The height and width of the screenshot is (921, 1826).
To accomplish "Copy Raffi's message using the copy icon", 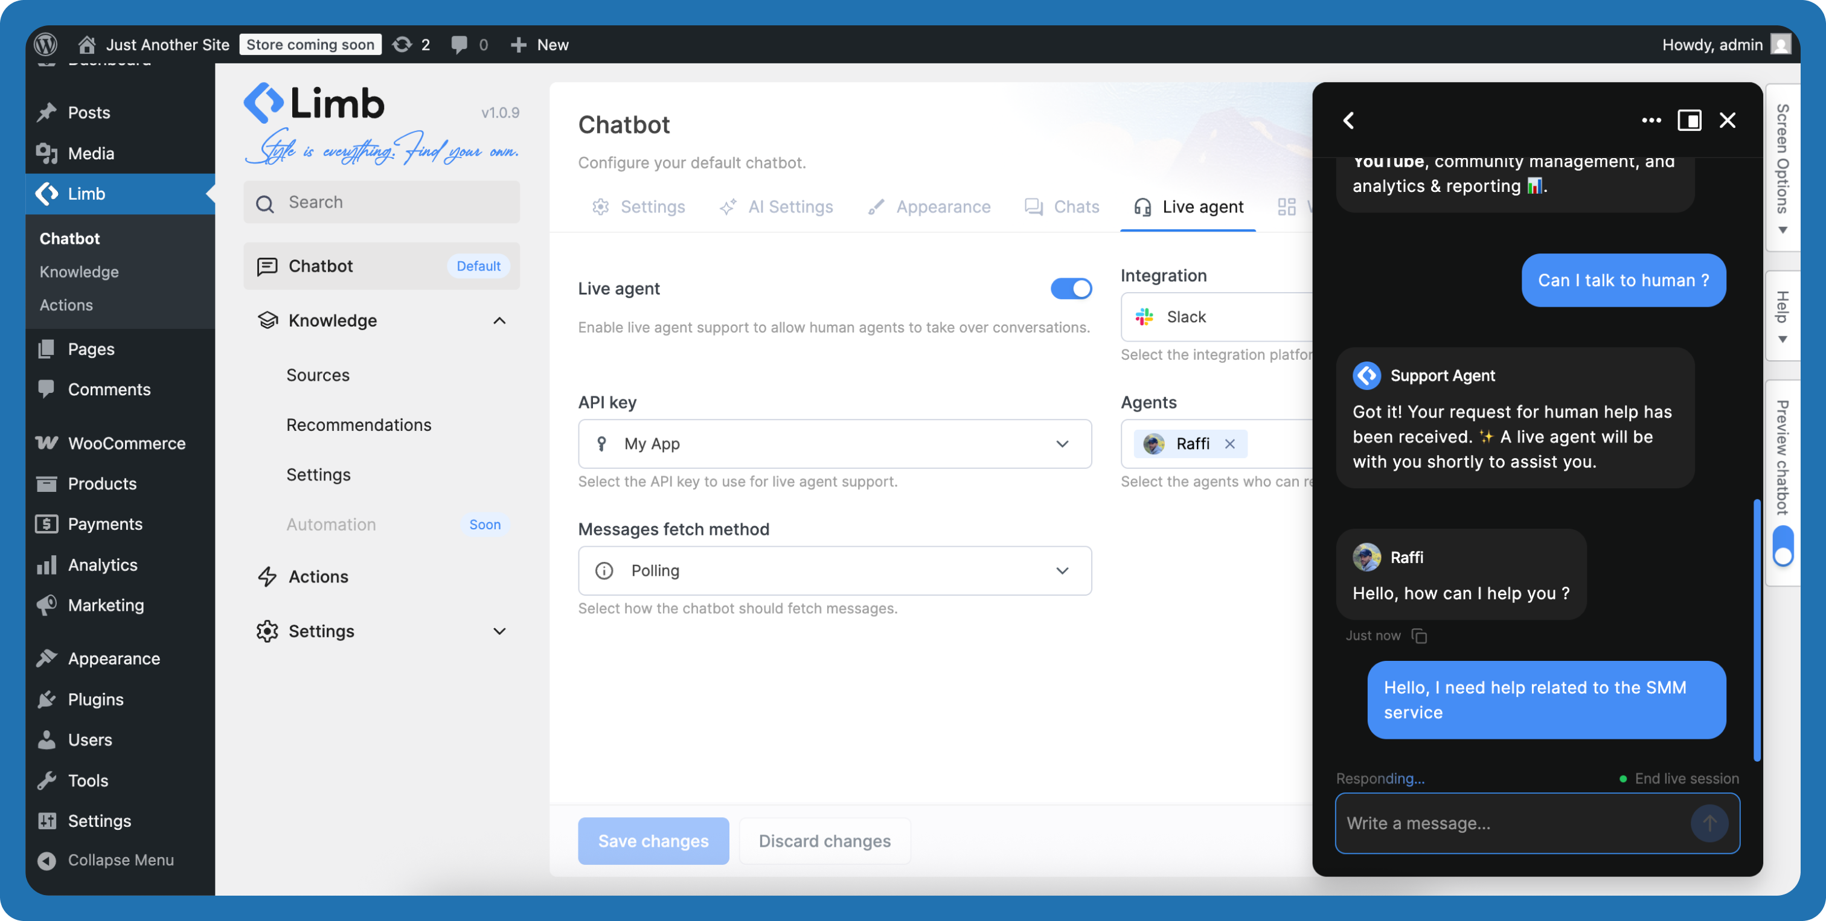I will pyautogui.click(x=1419, y=636).
